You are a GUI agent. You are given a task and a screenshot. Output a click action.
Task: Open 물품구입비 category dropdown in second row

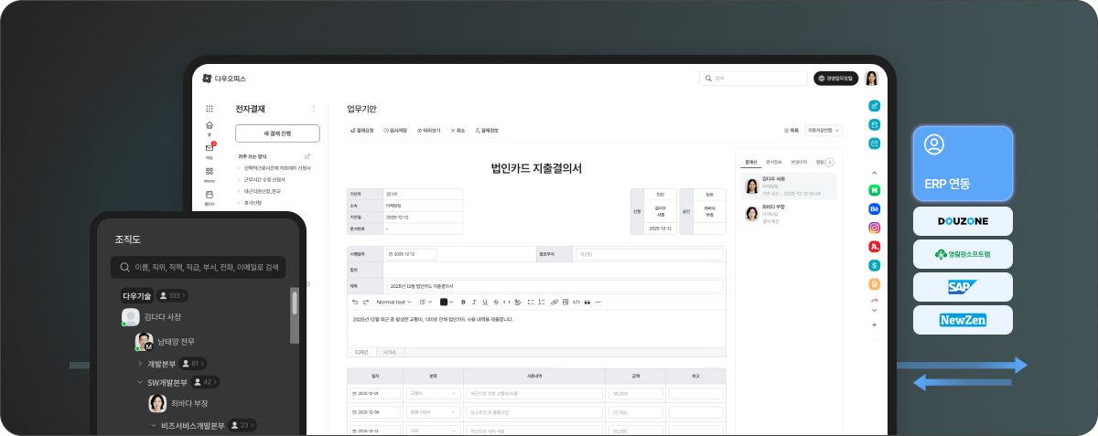click(433, 412)
